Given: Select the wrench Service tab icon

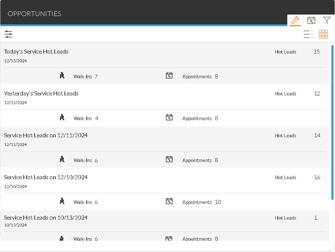Looking at the screenshot, I should [x=295, y=20].
